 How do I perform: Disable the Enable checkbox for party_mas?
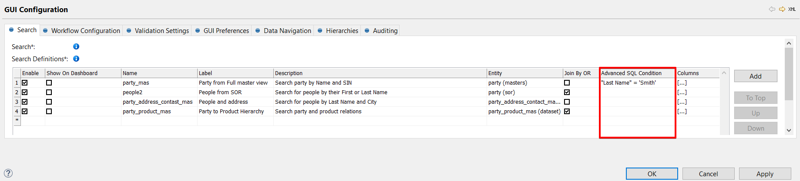tap(25, 82)
